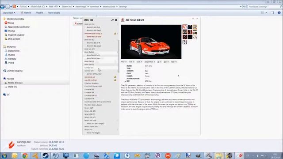Remove the 'italy' tag

[x=176, y=62]
